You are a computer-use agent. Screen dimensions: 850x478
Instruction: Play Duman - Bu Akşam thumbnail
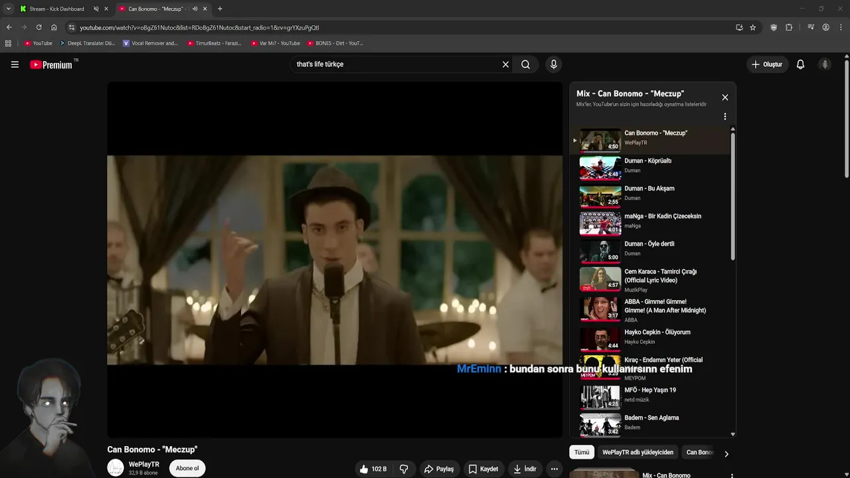(600, 196)
